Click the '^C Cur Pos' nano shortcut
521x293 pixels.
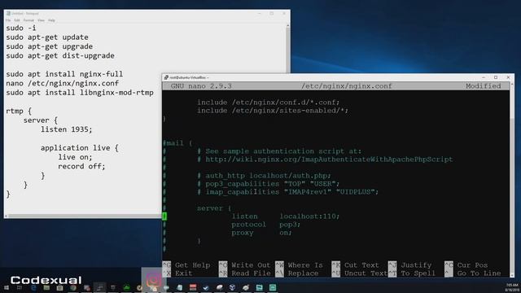pyautogui.click(x=466, y=265)
